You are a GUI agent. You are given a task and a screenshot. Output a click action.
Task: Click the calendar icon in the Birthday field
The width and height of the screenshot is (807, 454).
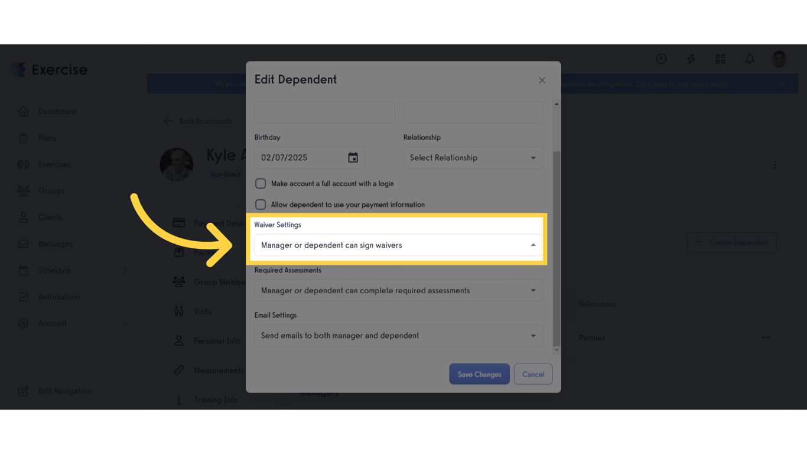coord(353,157)
